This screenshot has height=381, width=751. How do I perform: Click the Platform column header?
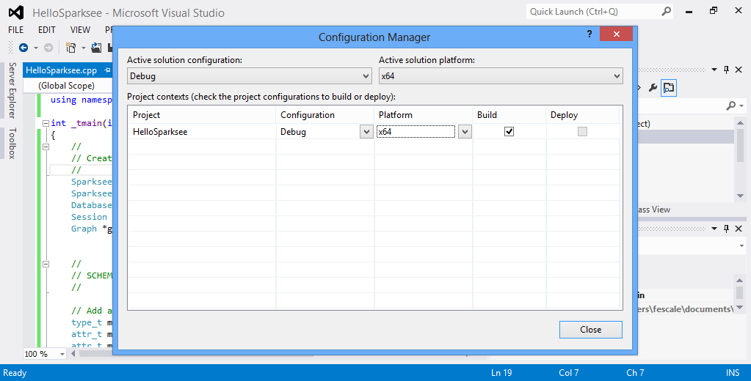[423, 115]
